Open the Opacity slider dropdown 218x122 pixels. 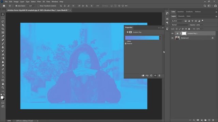(x=202, y=25)
